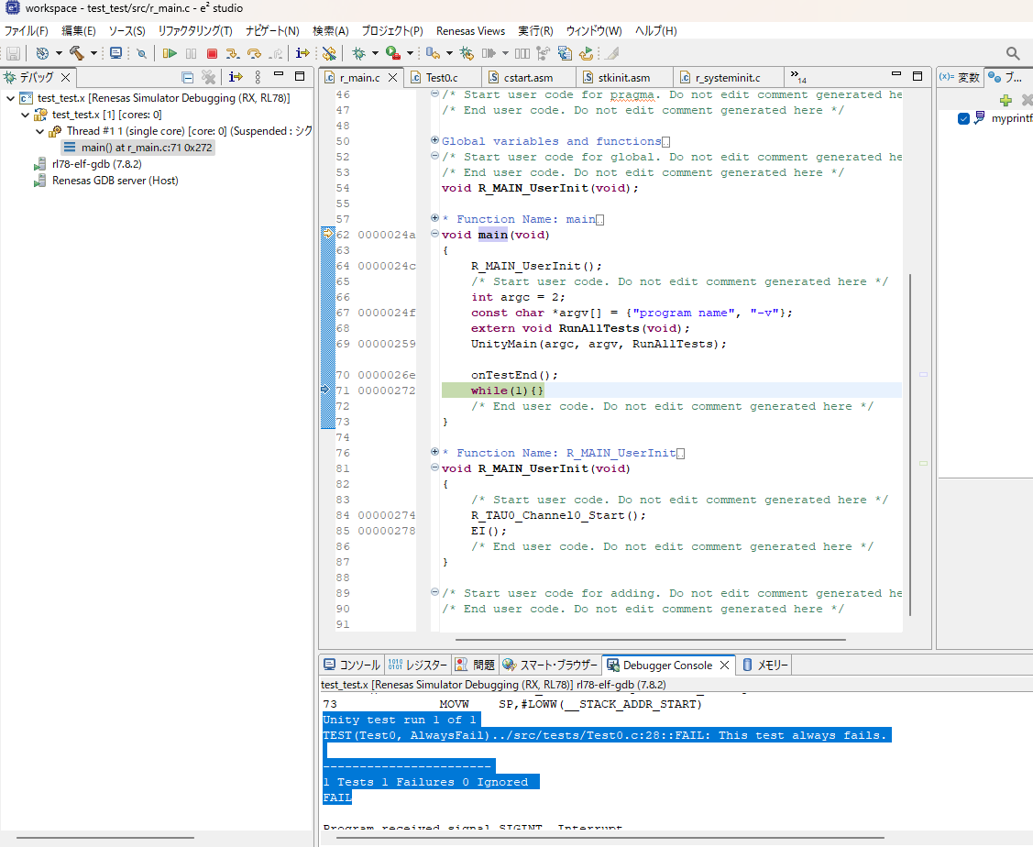Enable Instruction Stepping Mode in the Debug toolbar

pyautogui.click(x=302, y=52)
